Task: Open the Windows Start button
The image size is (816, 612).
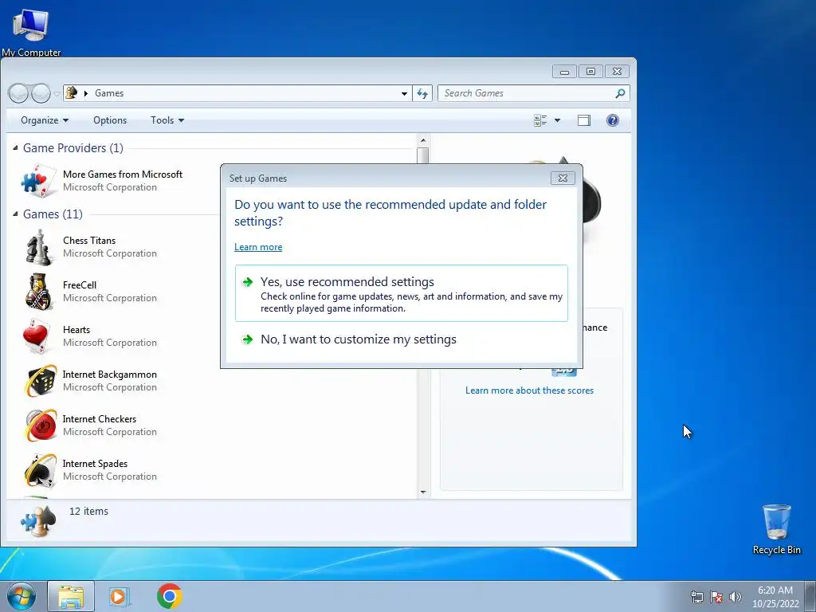Action: point(21,596)
